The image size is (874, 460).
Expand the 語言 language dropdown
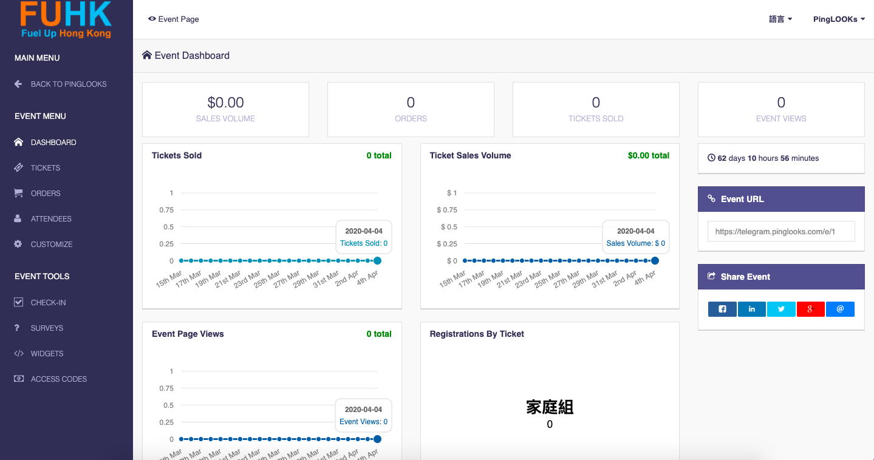click(780, 19)
